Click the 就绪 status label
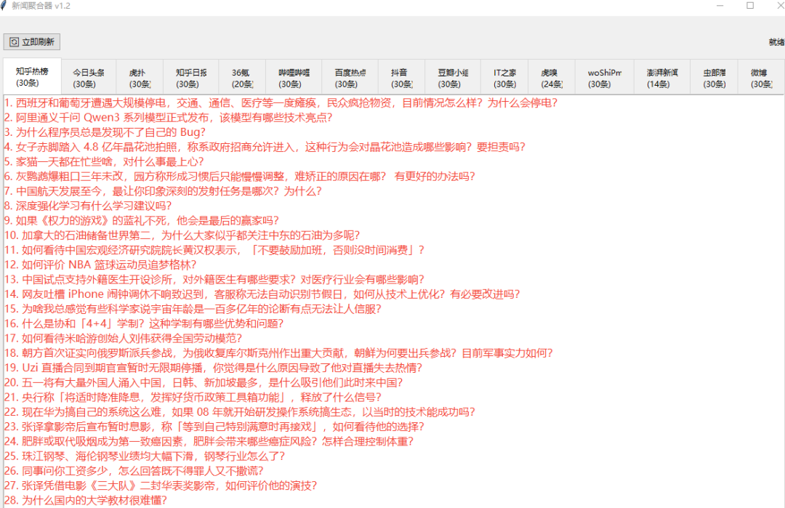 click(x=776, y=42)
